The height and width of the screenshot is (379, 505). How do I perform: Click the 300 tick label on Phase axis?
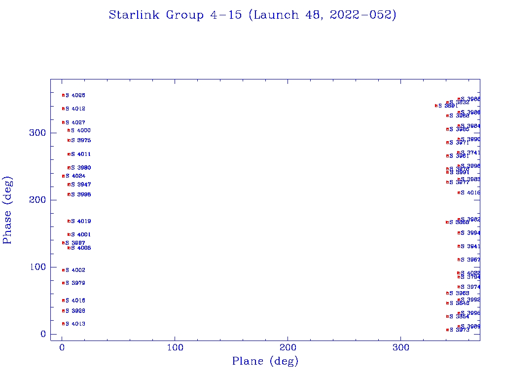pos(37,133)
